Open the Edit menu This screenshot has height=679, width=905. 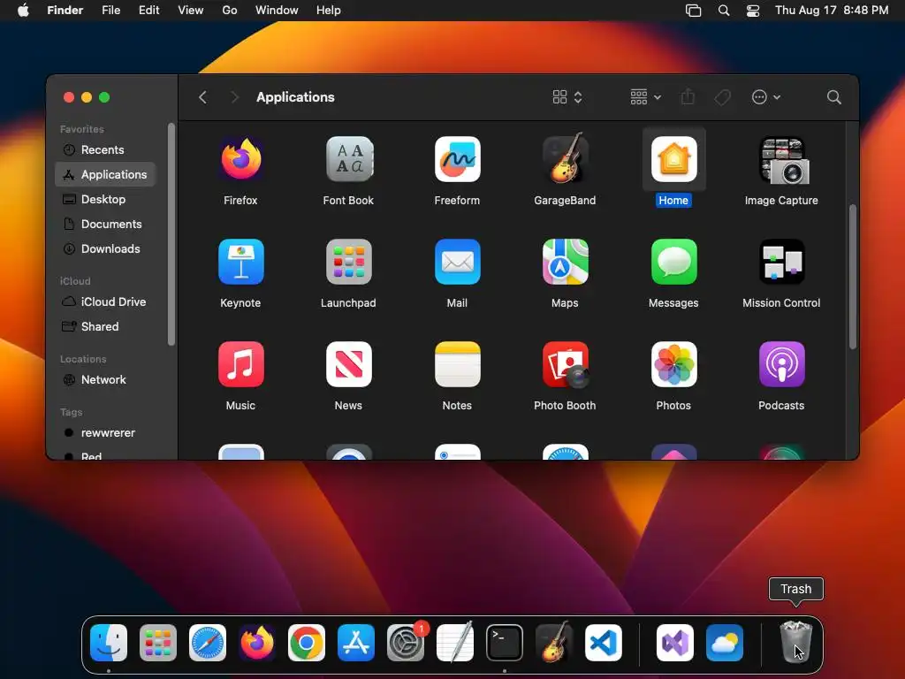pyautogui.click(x=148, y=11)
